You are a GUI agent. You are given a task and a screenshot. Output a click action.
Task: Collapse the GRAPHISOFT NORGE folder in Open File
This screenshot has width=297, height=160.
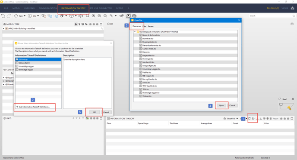click(135, 32)
